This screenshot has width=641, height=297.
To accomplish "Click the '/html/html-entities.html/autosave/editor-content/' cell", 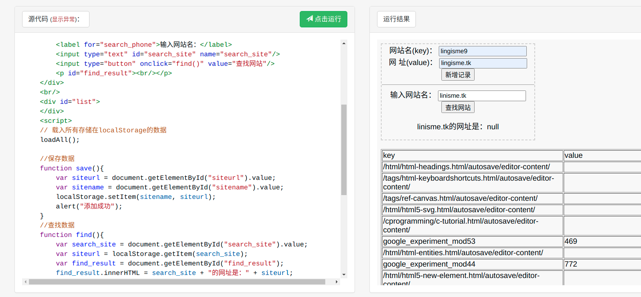I will point(472,253).
